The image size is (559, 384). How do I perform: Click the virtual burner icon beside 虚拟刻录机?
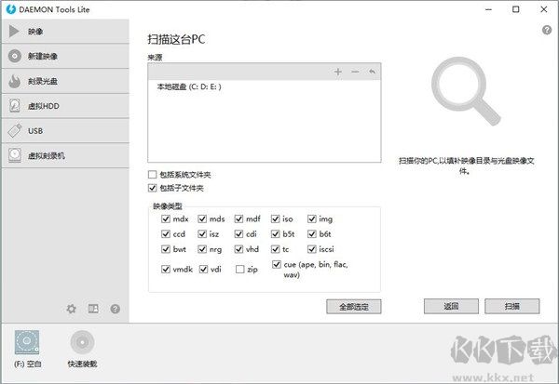coord(15,155)
